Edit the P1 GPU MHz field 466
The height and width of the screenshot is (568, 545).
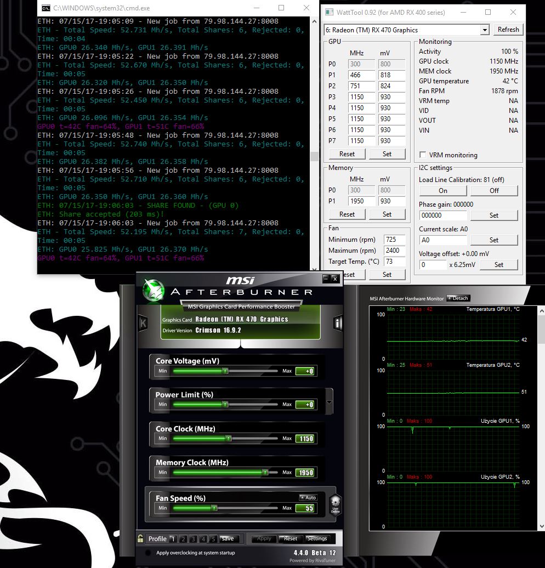coord(361,75)
